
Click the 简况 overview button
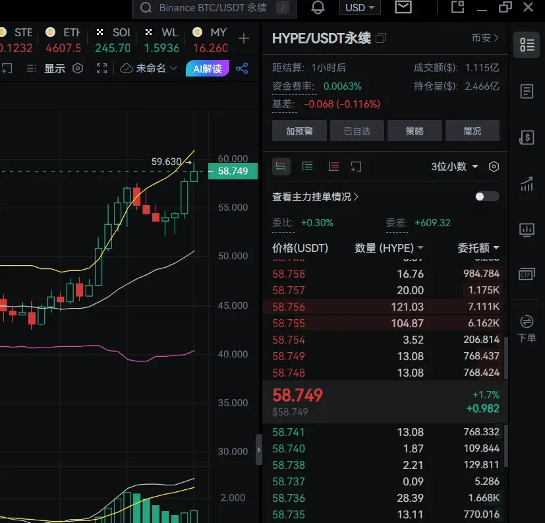(473, 131)
